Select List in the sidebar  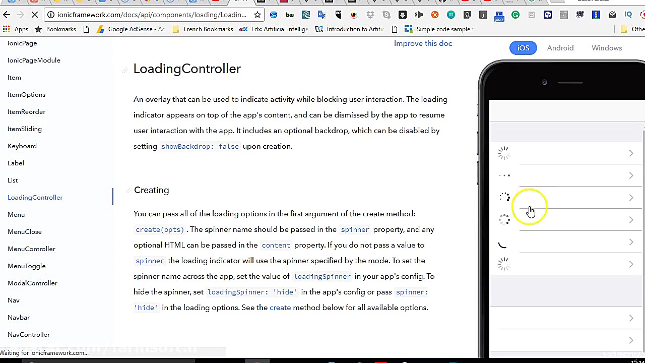(x=13, y=180)
